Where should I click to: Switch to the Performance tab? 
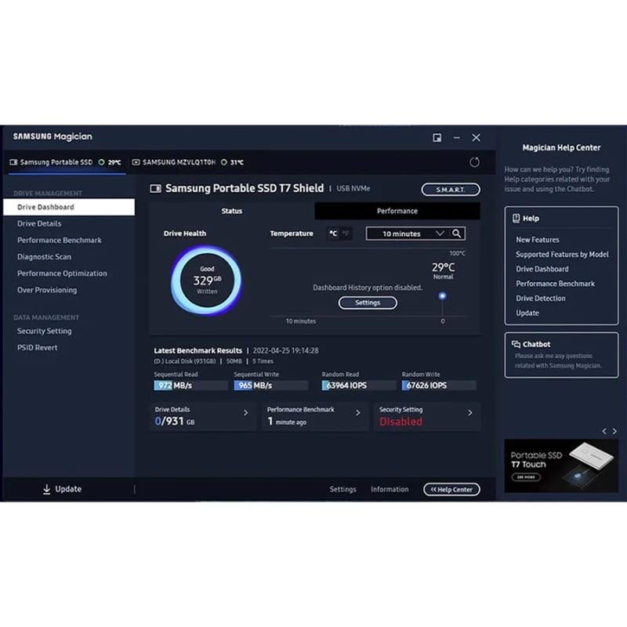point(397,211)
